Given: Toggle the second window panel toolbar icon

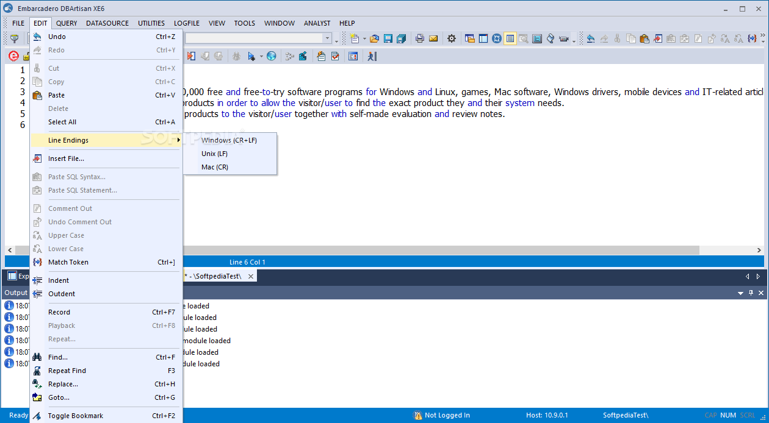Looking at the screenshot, I should point(483,38).
